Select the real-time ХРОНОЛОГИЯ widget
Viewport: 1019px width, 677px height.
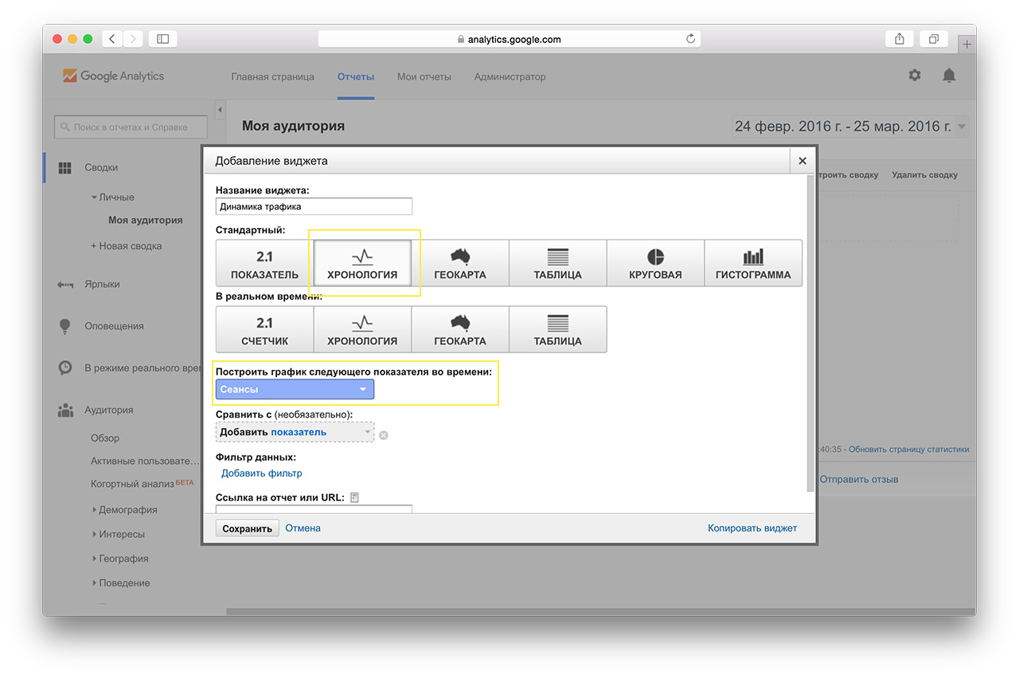pyautogui.click(x=362, y=329)
